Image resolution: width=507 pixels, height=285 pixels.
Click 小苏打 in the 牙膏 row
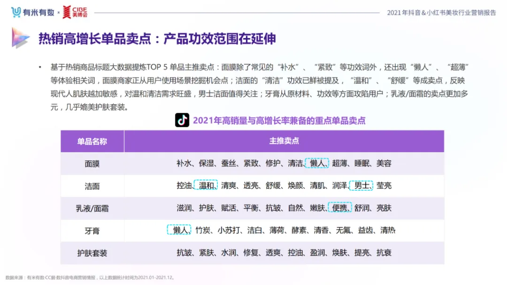coord(229,230)
